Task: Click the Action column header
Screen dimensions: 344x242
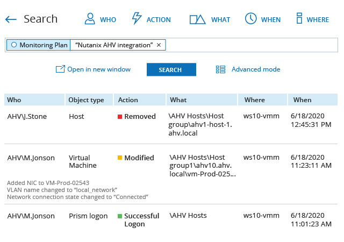Action: coord(128,100)
